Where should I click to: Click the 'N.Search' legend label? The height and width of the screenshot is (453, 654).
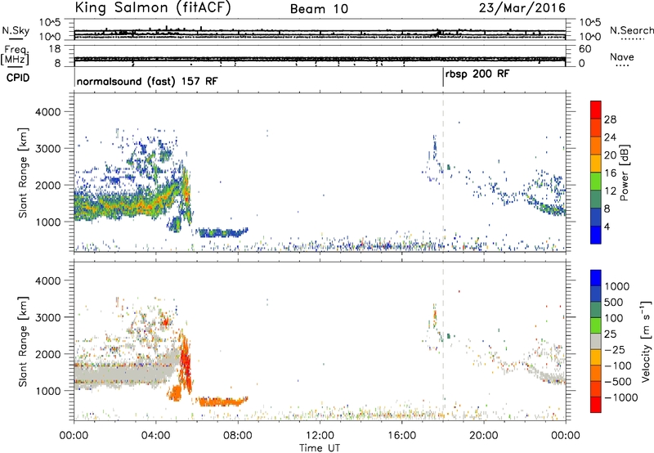coord(631,30)
